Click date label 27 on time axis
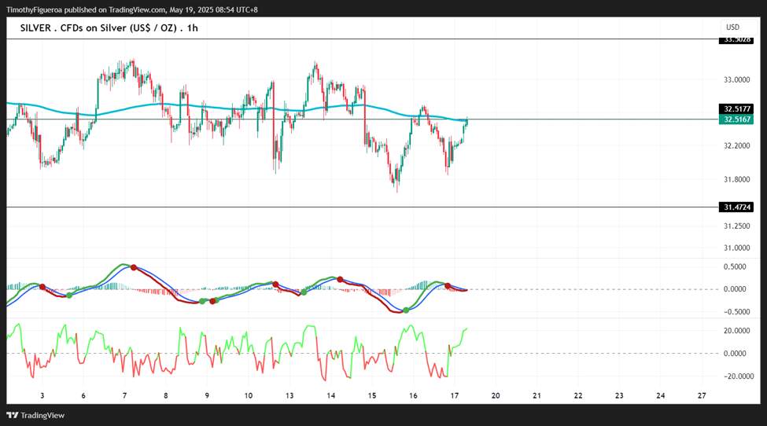 [702, 395]
